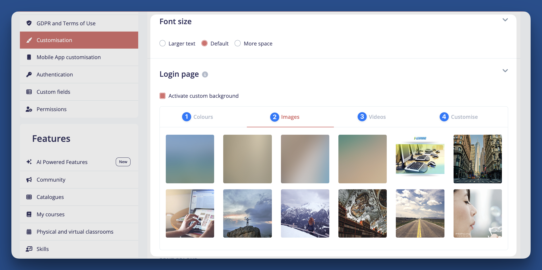The width and height of the screenshot is (542, 270).
Task: Toggle Activate custom background checkbox
Action: tap(163, 96)
